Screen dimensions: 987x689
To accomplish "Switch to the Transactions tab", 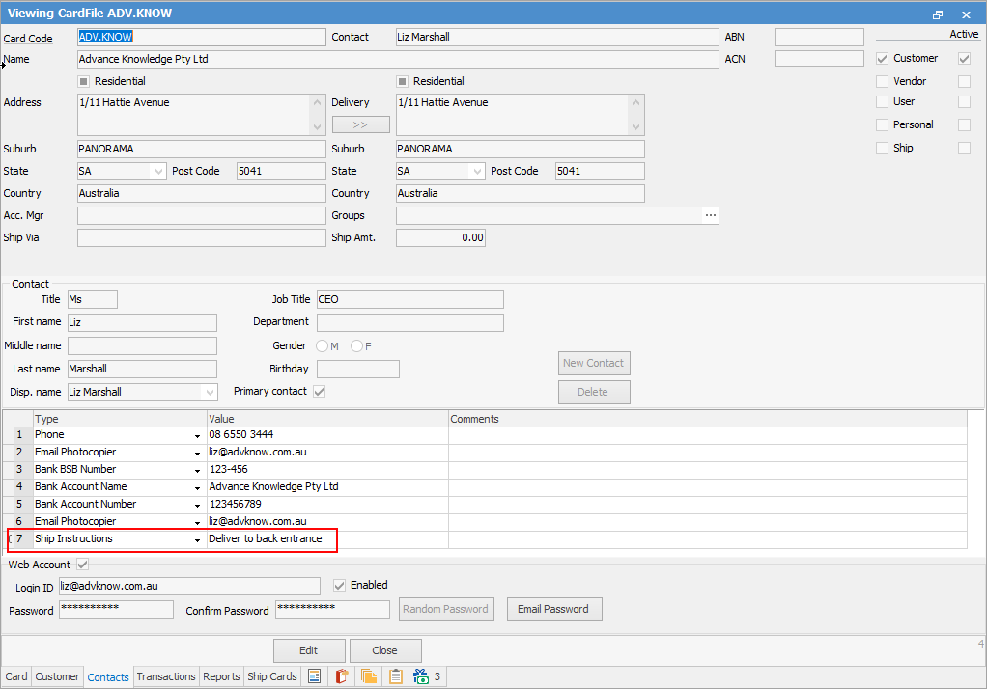I will pos(166,676).
